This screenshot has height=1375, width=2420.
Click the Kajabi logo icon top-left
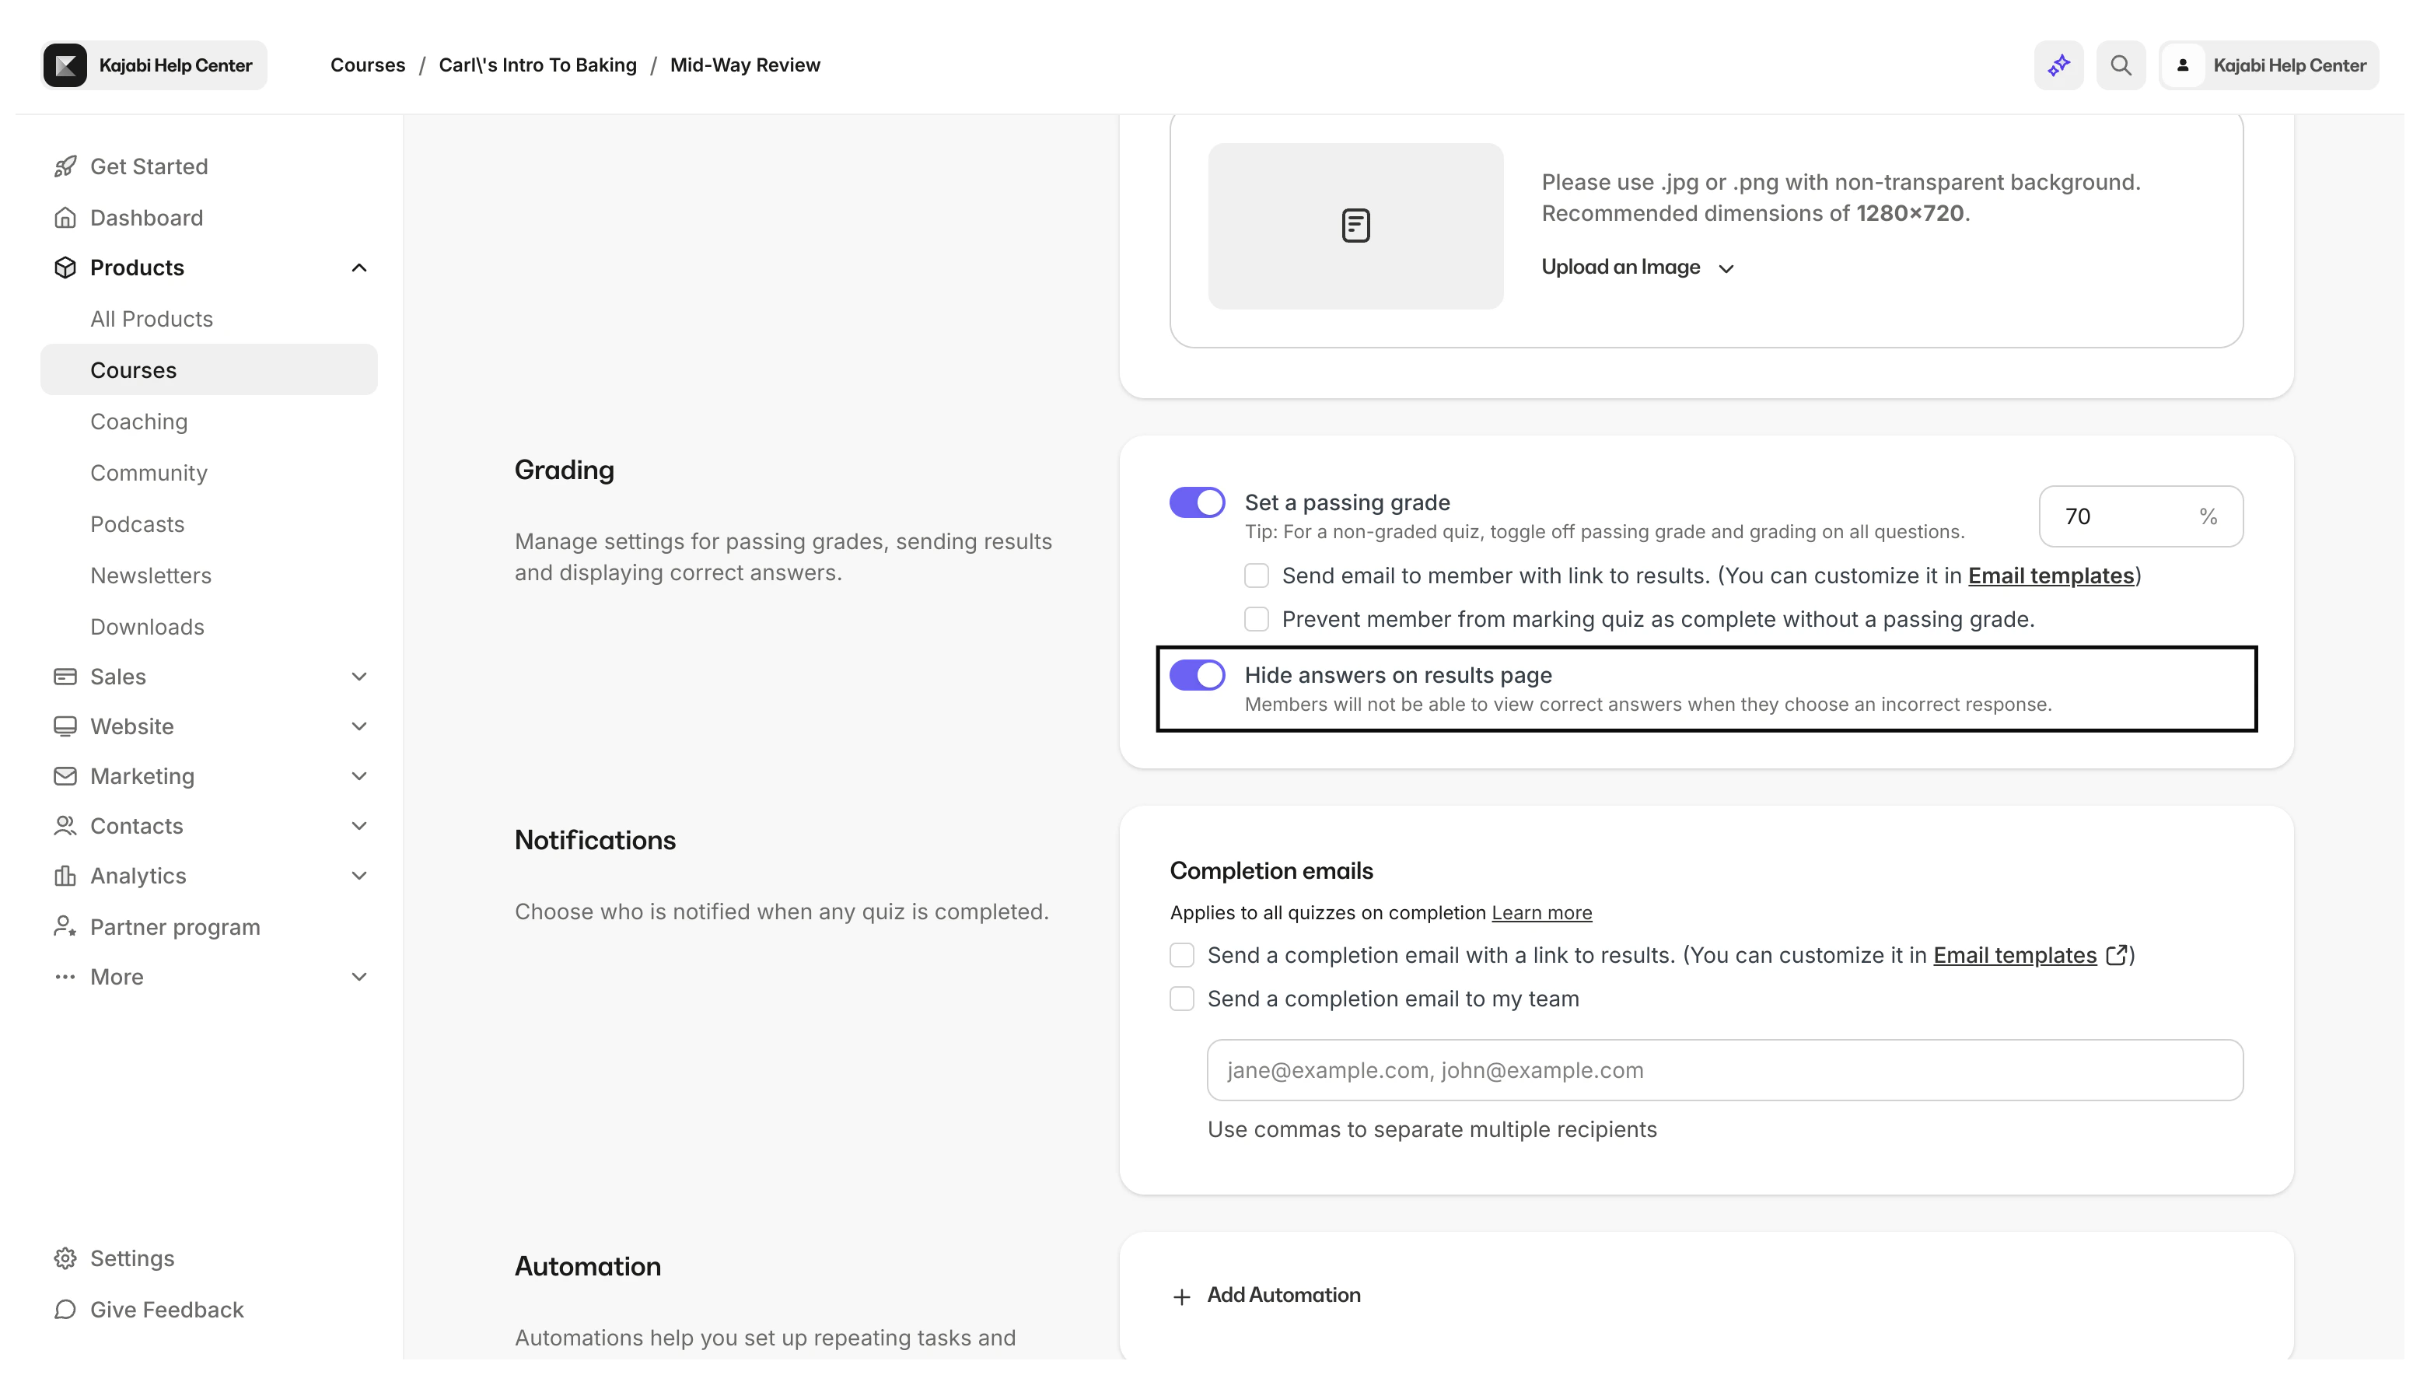tap(65, 65)
